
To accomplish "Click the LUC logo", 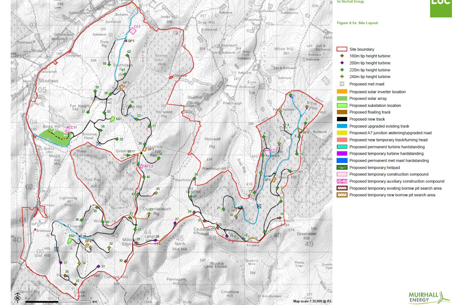I will click(x=441, y=9).
